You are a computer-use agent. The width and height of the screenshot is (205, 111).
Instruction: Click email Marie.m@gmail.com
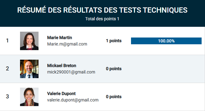coord(67,44)
